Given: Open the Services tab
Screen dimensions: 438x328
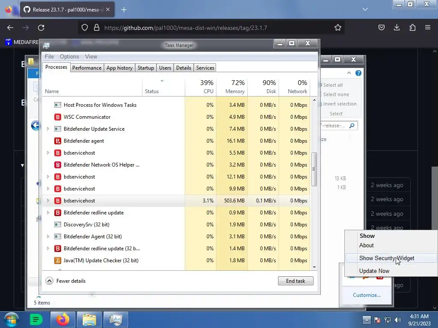Looking at the screenshot, I should click(x=205, y=68).
